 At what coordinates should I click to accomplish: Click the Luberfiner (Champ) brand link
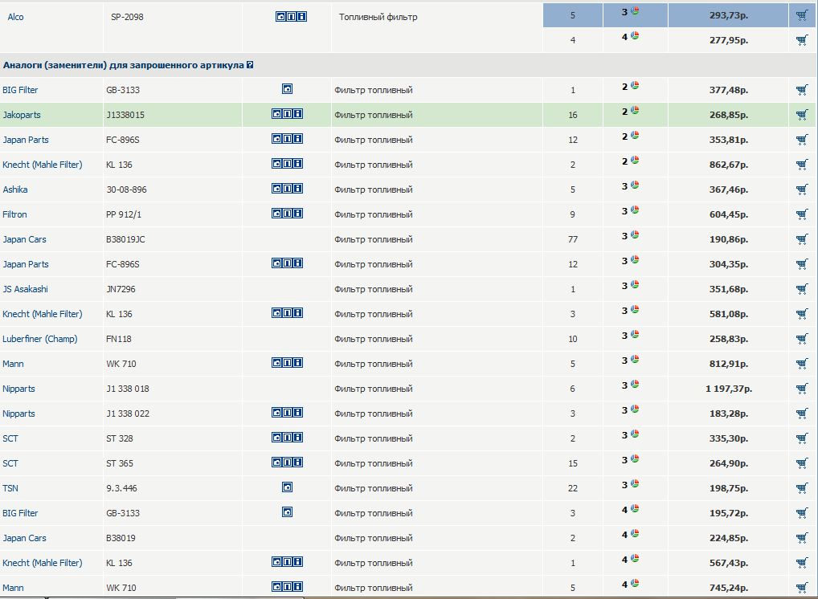coord(40,339)
